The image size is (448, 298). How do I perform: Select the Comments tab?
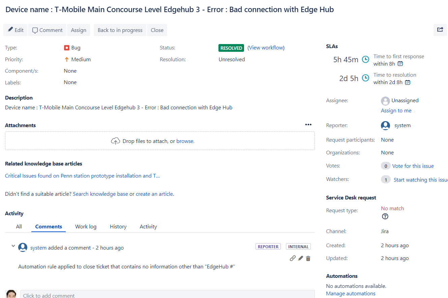49,227
